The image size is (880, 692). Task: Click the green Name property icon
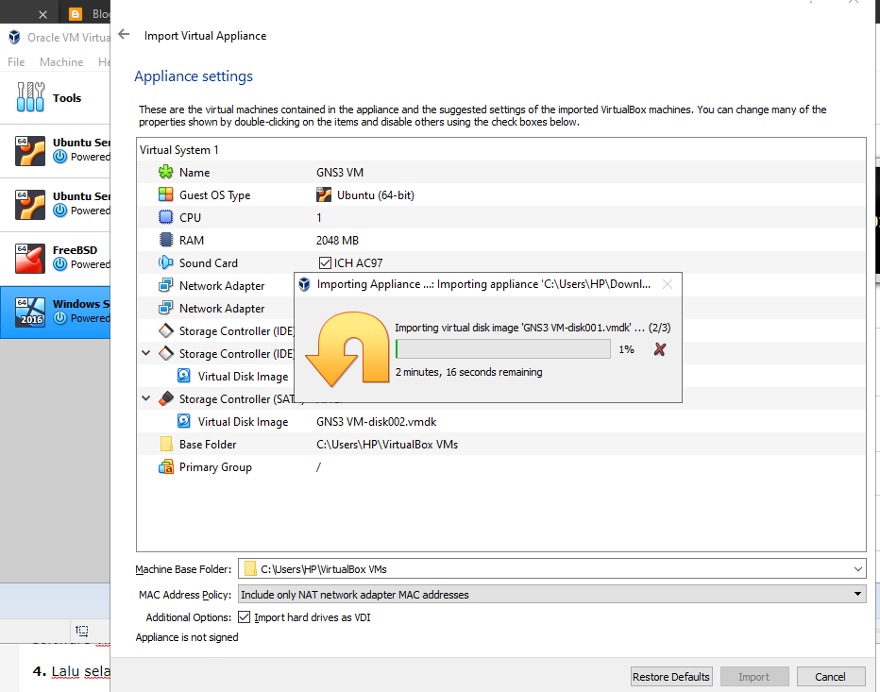[165, 173]
